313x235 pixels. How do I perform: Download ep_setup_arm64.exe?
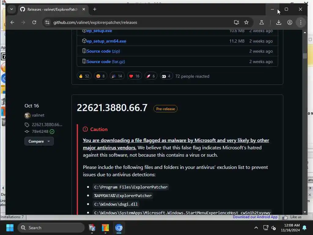(x=106, y=41)
